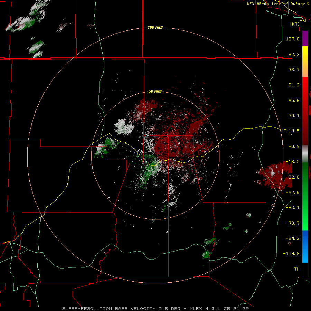Image resolution: width=311 pixels, height=311 pixels.
Task: Click the 76.7 velocity scale value
Action: click(294, 69)
